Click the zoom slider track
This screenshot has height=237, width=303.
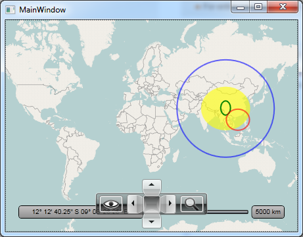tap(227, 212)
